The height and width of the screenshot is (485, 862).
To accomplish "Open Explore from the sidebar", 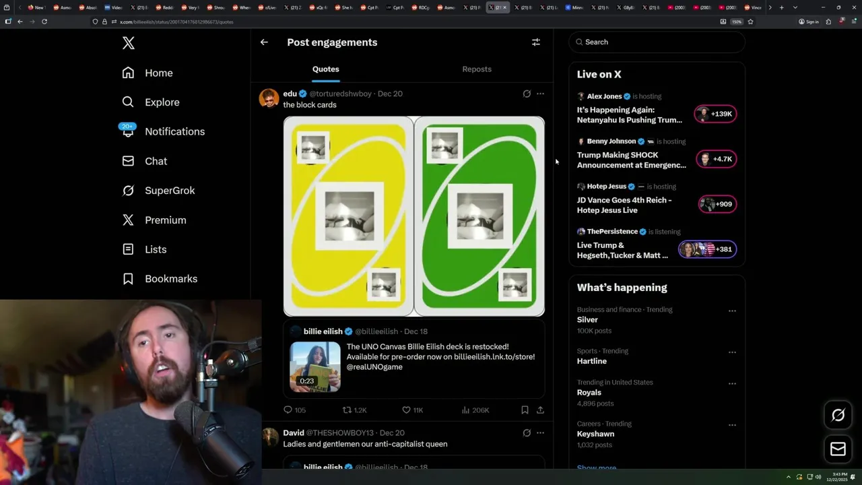I will [x=151, y=102].
